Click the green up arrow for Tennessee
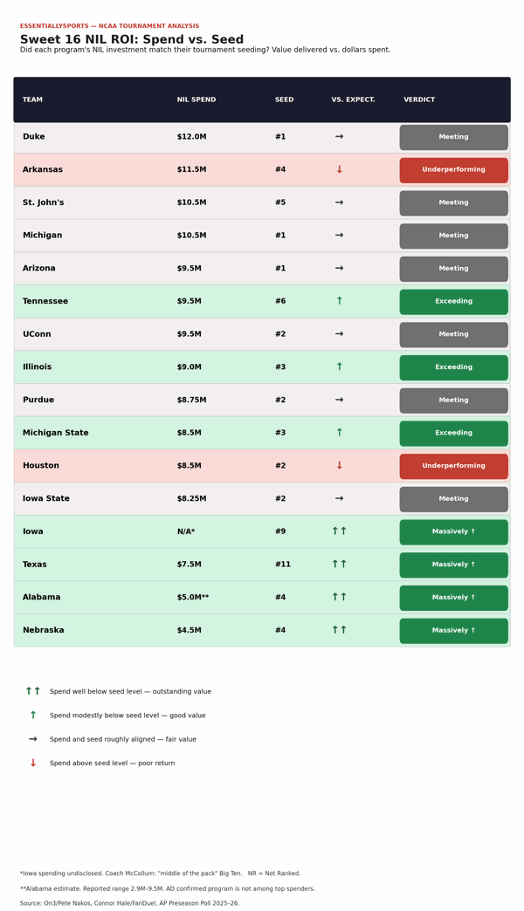The height and width of the screenshot is (911, 524). pyautogui.click(x=340, y=301)
